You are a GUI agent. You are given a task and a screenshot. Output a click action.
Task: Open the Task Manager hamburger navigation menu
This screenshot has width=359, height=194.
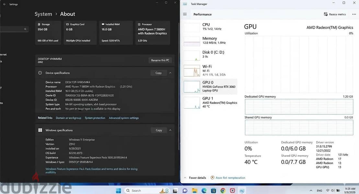(185, 14)
